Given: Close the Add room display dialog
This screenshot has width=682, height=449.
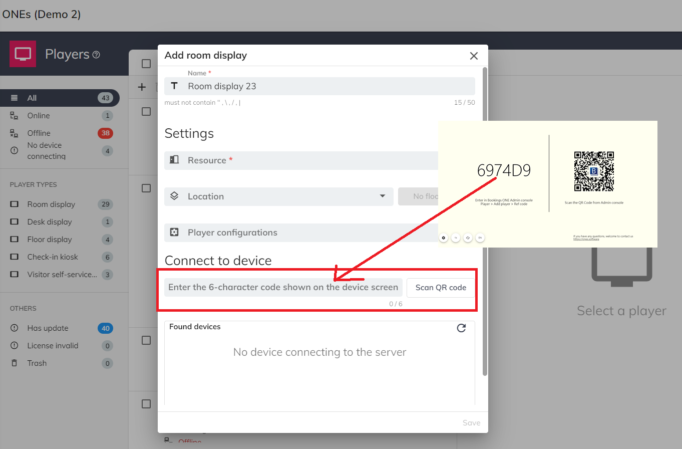Looking at the screenshot, I should tap(474, 56).
